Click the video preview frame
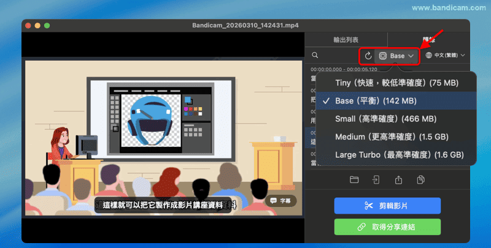The image size is (491, 248). [x=163, y=138]
